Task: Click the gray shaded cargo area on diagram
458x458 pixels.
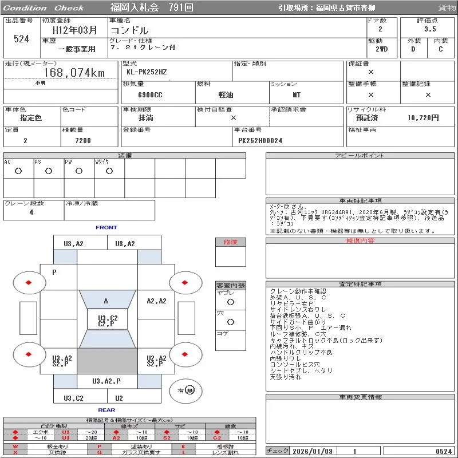Action: pos(106,362)
